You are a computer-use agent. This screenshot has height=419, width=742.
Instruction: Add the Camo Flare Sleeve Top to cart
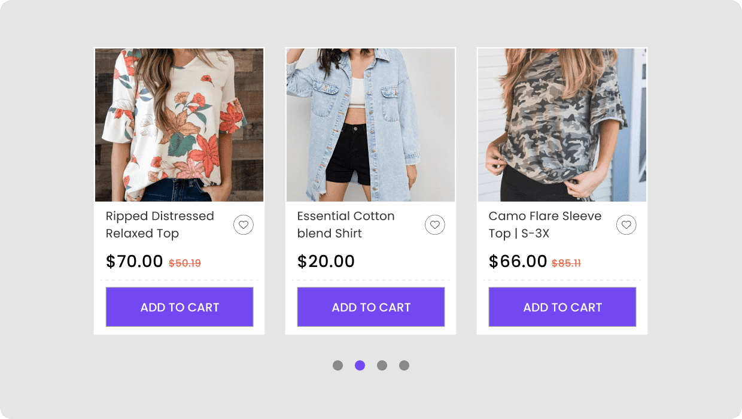click(562, 307)
